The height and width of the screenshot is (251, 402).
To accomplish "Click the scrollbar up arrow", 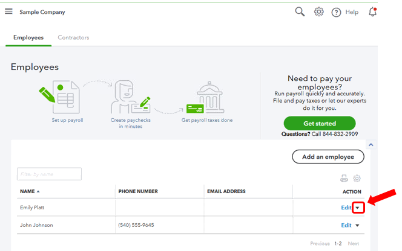I will pyautogui.click(x=371, y=145).
